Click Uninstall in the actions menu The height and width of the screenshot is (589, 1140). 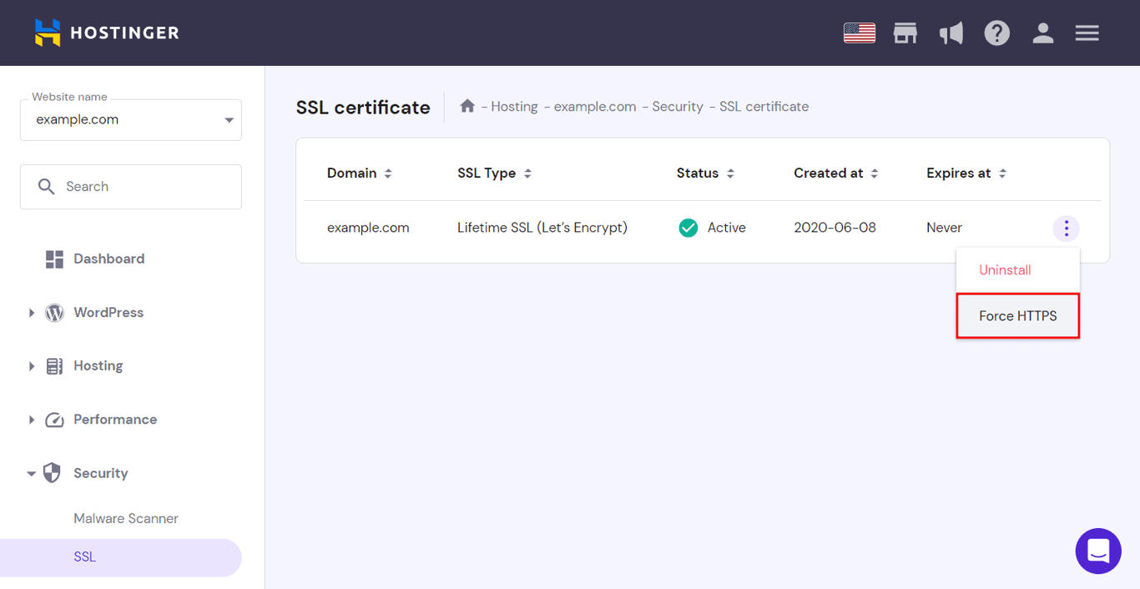(x=1004, y=269)
